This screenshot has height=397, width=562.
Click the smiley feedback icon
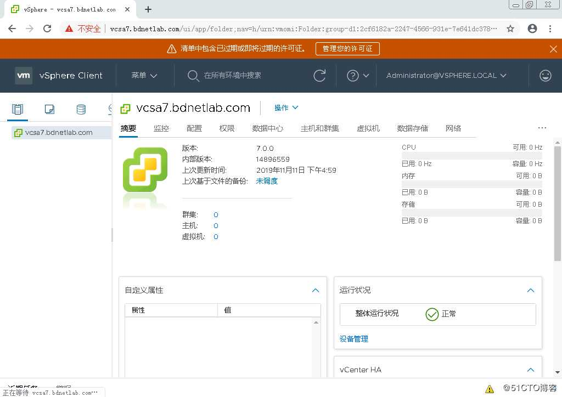tap(545, 76)
